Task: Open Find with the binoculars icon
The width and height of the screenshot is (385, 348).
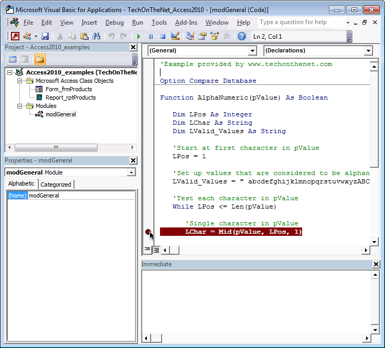Action: coord(97,36)
